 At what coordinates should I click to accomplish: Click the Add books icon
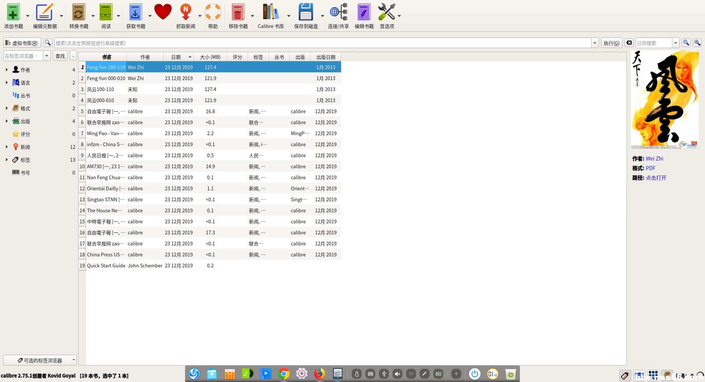[x=13, y=12]
